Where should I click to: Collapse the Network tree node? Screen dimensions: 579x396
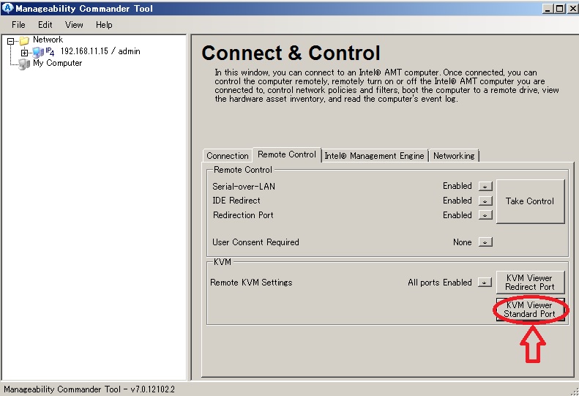pos(11,41)
